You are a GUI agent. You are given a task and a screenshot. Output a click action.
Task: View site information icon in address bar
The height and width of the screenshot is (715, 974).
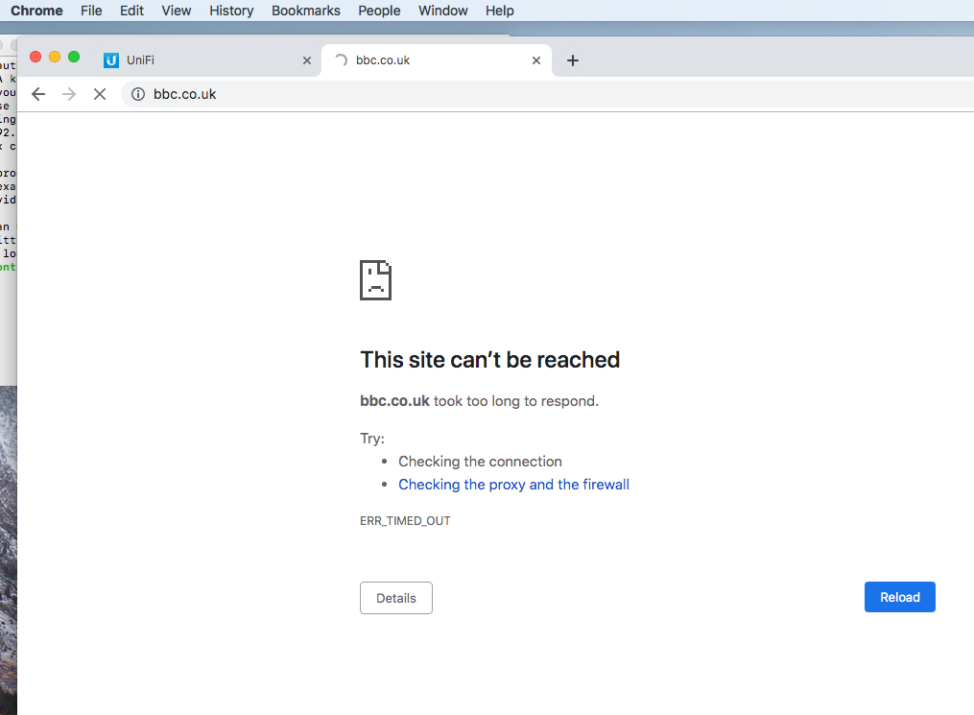(x=138, y=94)
